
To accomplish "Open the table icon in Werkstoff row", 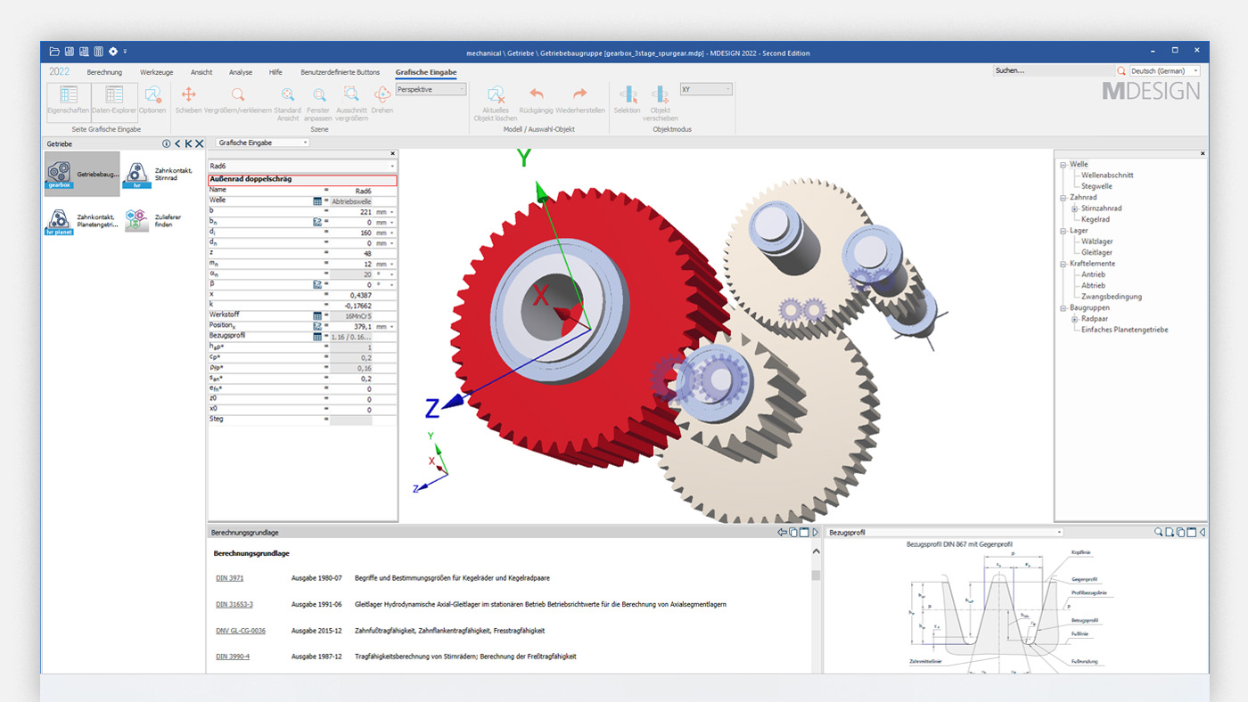I will (x=317, y=315).
